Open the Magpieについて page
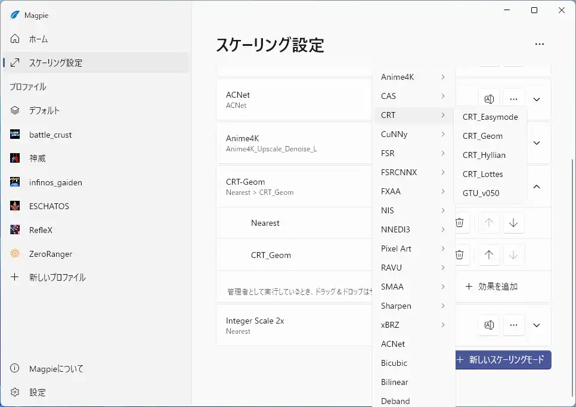 (56, 369)
